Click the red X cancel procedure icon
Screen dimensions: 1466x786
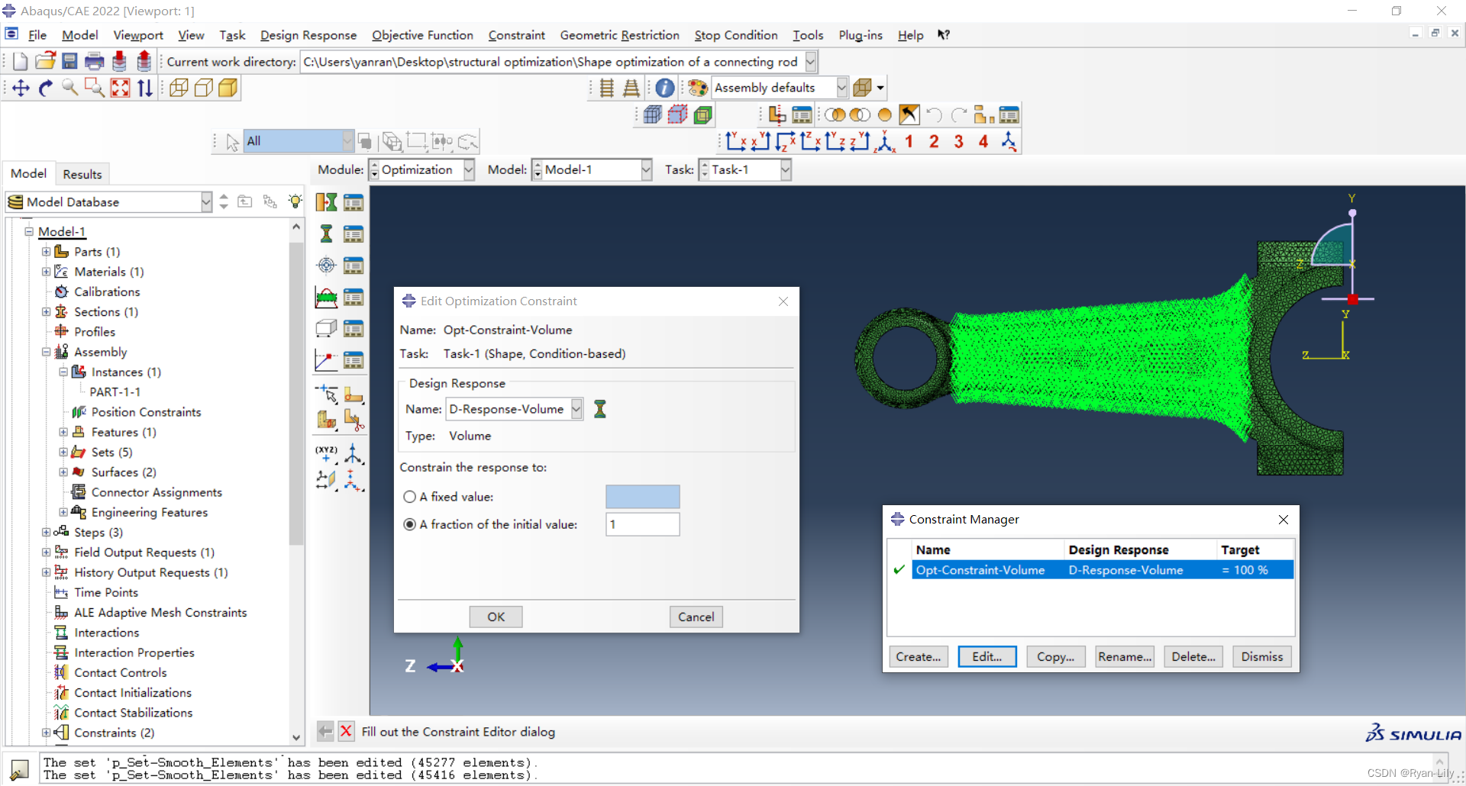click(x=346, y=731)
